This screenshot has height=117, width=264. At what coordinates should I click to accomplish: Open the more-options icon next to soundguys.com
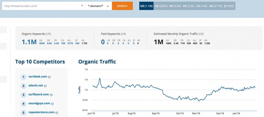pyautogui.click(x=52, y=104)
